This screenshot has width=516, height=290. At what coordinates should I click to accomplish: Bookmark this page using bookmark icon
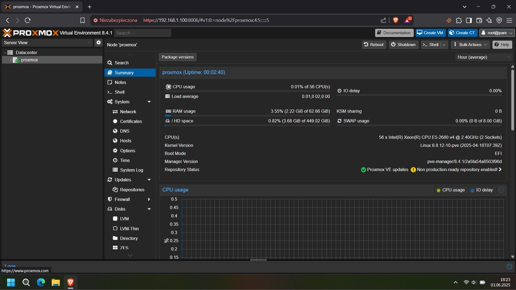point(83,20)
